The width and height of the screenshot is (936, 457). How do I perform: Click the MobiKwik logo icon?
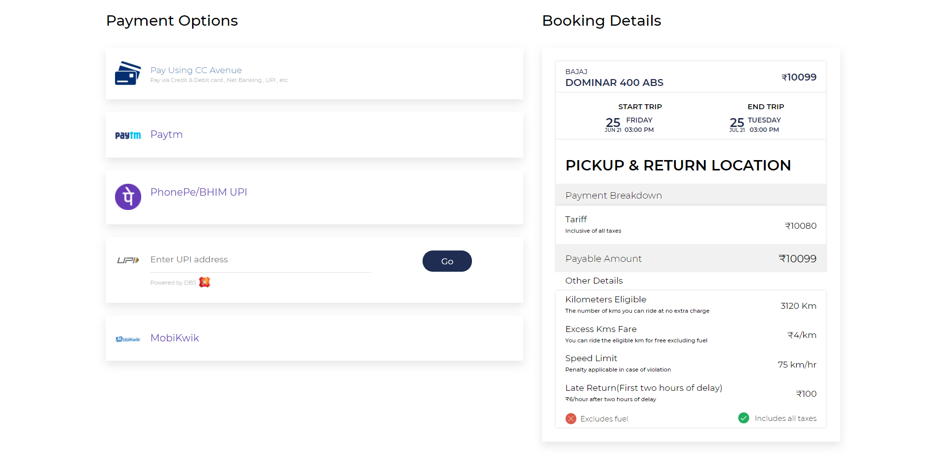128,339
